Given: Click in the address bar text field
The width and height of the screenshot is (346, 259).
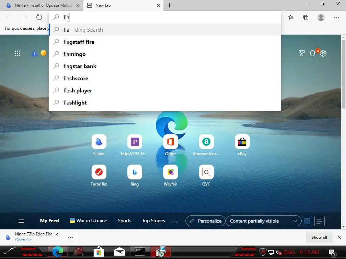Looking at the screenshot, I should click(165, 17).
